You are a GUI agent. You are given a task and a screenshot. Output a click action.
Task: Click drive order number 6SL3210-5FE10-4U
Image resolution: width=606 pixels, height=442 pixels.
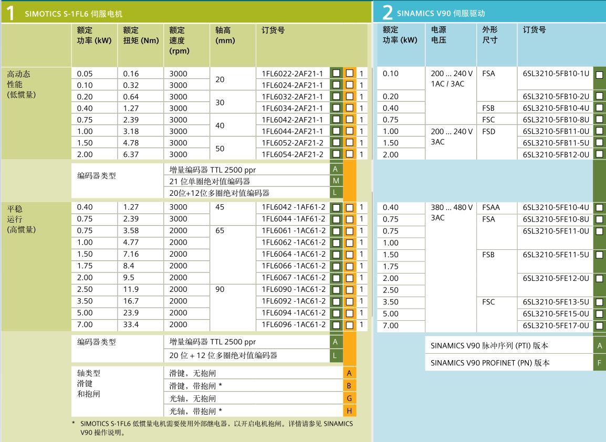click(x=556, y=207)
